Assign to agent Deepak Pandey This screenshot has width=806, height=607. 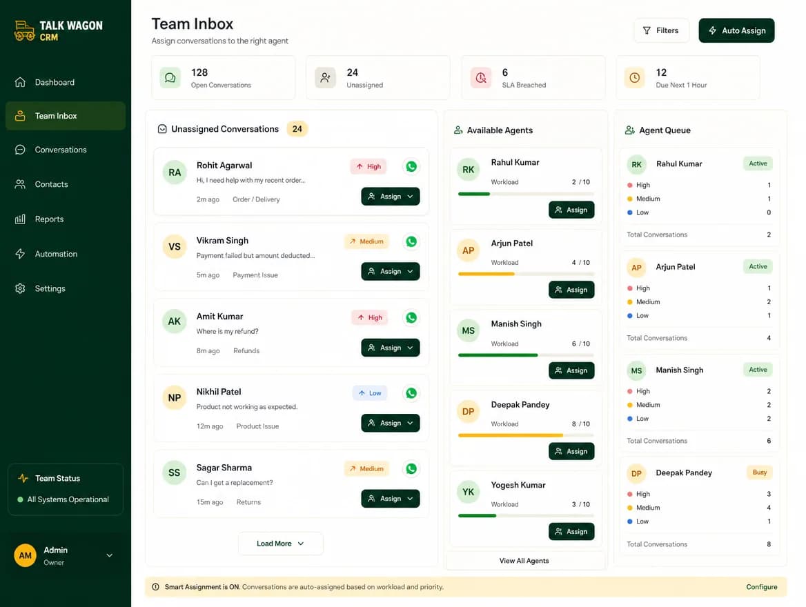coord(571,451)
